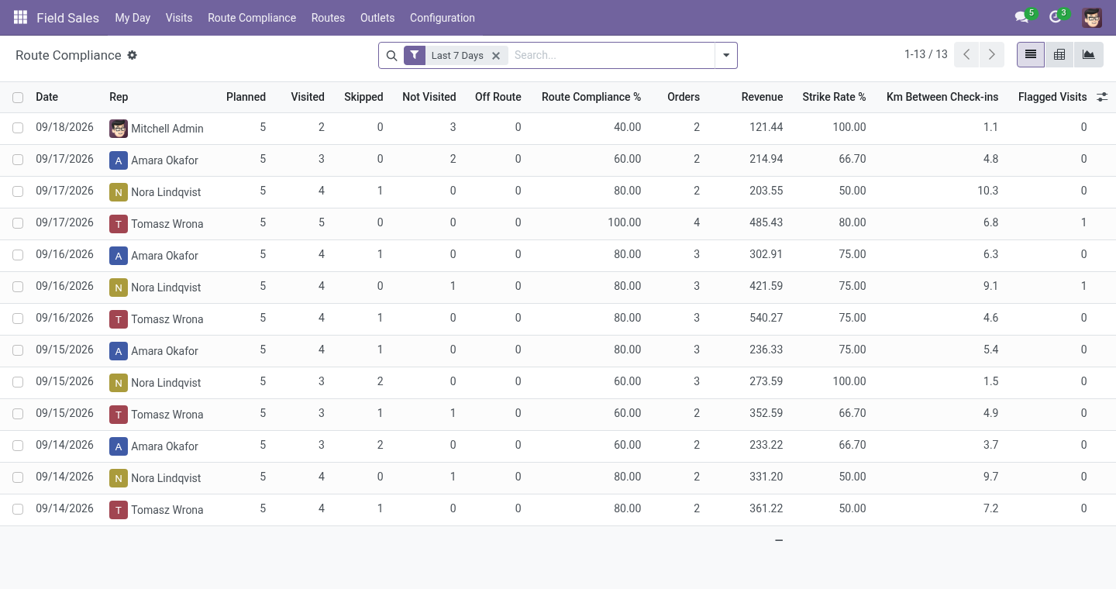
Task: Click the revenue value 540.27
Action: point(766,318)
